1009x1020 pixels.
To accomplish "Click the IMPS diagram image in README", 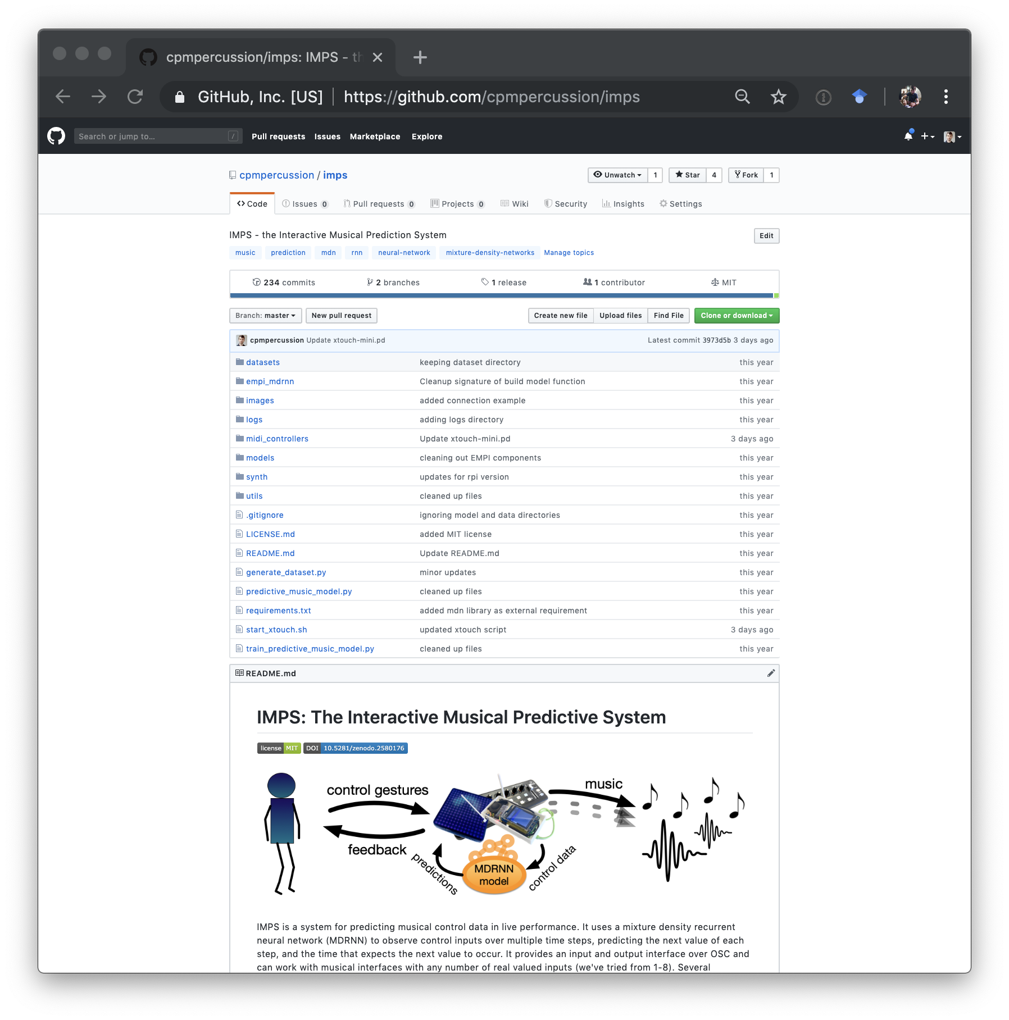I will 504,834.
